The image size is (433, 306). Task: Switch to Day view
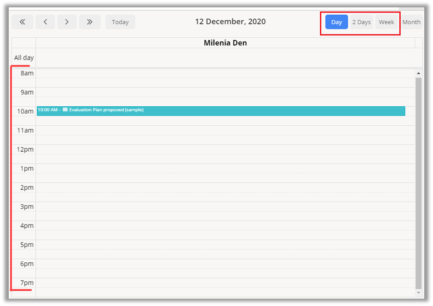336,22
